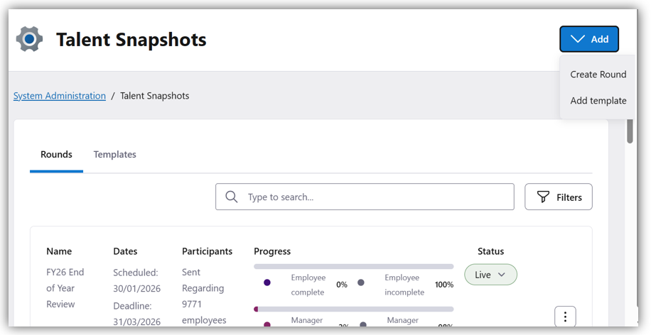
Task: Expand the Live status dropdown
Action: coord(490,275)
